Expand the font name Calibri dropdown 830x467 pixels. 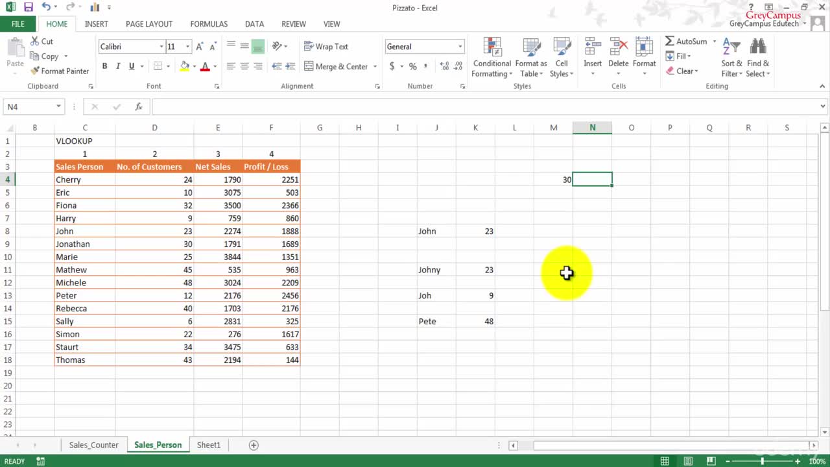click(161, 47)
